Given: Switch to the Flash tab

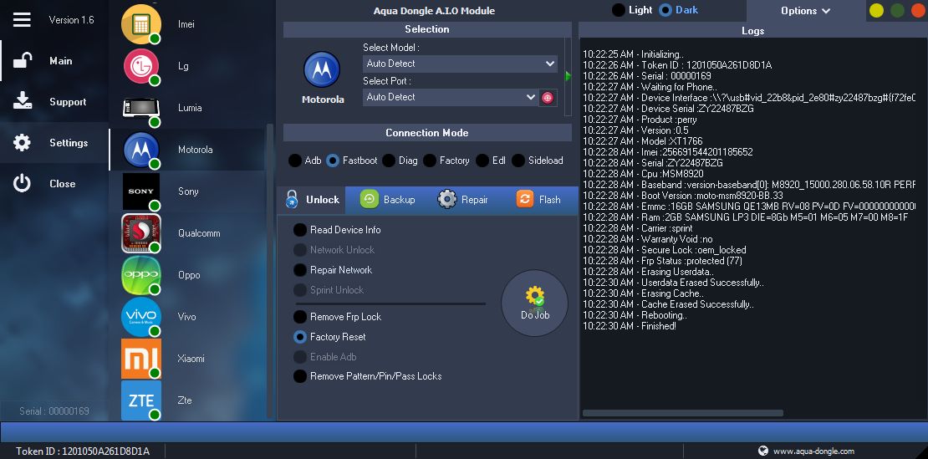Looking at the screenshot, I should pyautogui.click(x=538, y=199).
